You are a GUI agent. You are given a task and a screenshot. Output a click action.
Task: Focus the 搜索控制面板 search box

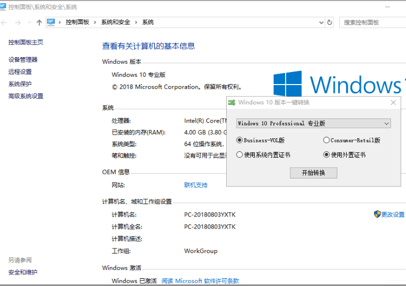click(373, 22)
